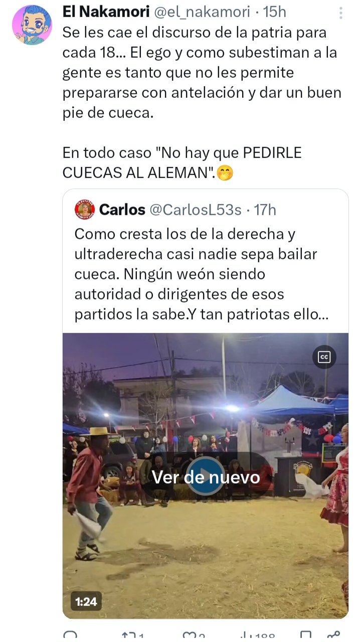Open Carlos's small profile picture
Viewport: 361px width, 642px height.
(85, 209)
